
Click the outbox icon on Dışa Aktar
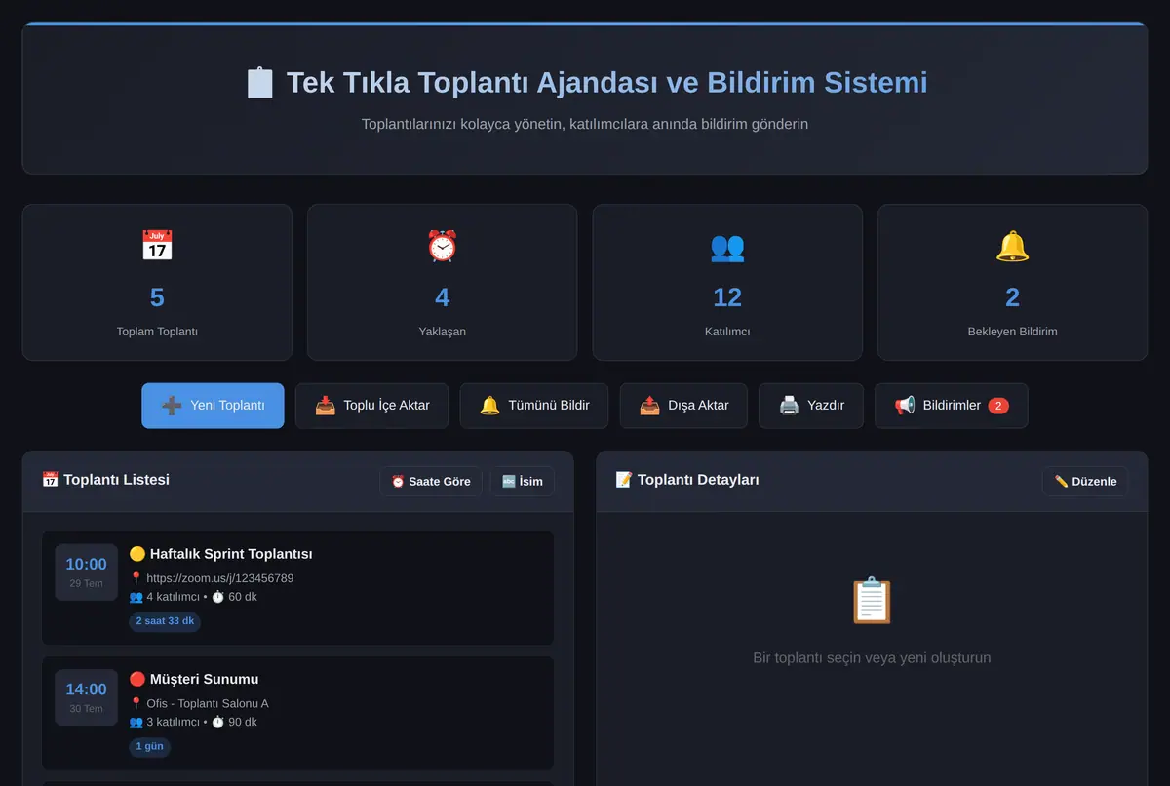[x=649, y=406]
